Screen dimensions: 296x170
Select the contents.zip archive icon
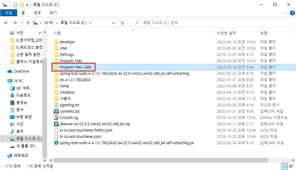[56, 111]
